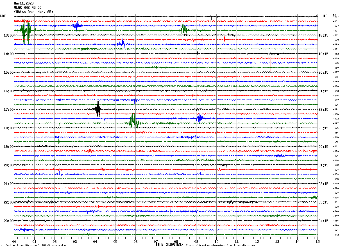
Task: Click the blue seismic burst near minute 09
Action: 200,118
